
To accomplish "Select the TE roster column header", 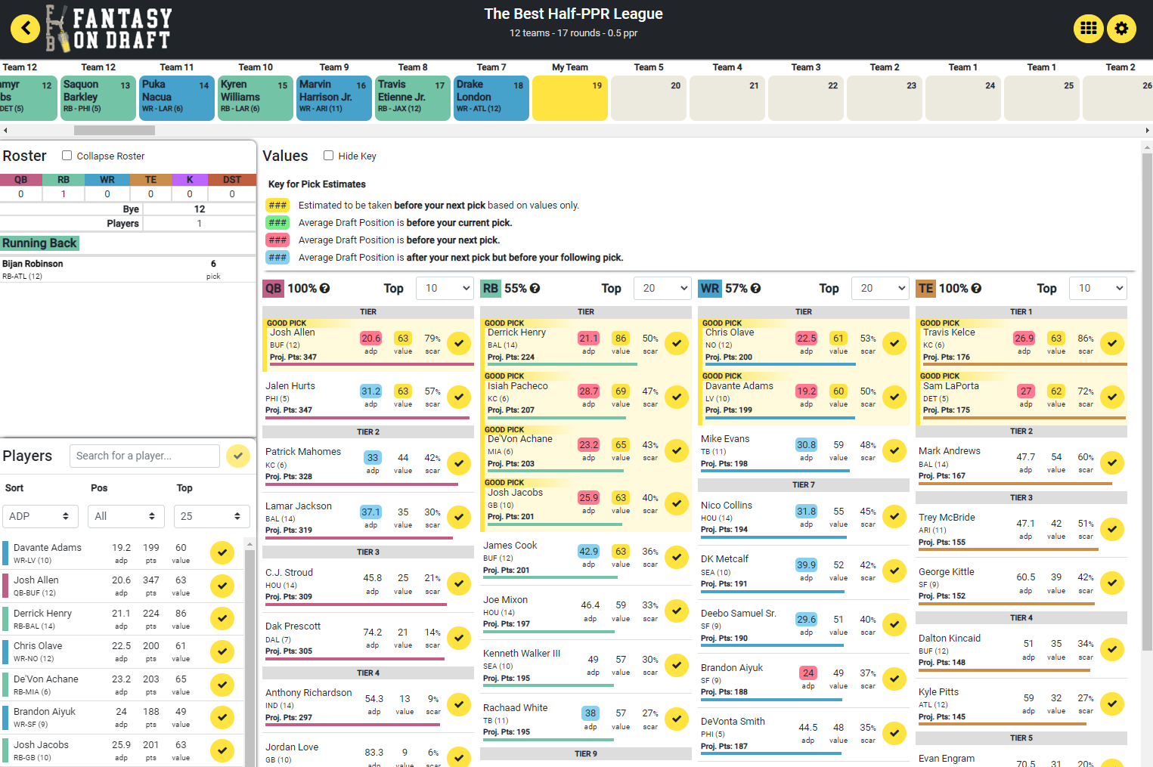I will point(151,180).
